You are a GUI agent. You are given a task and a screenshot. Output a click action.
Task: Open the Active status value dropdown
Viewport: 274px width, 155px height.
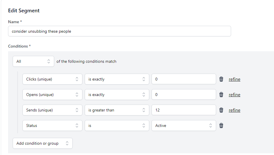click(184, 126)
